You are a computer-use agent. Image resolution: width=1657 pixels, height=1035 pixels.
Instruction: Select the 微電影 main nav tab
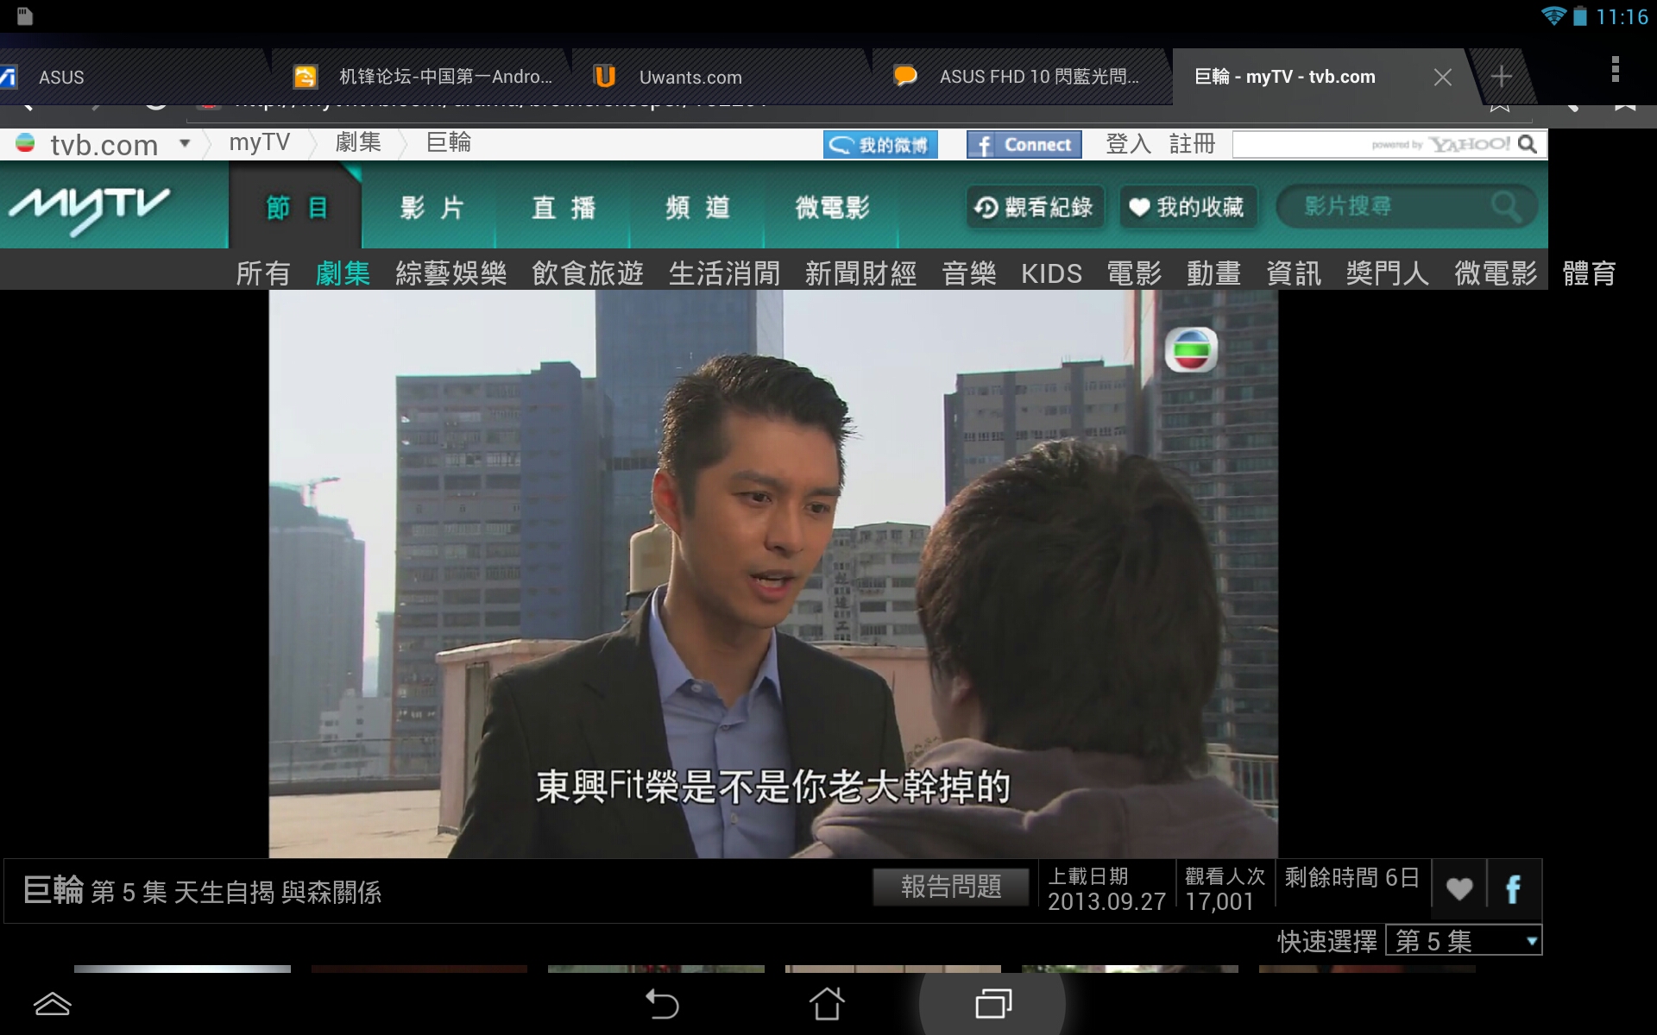pos(832,208)
